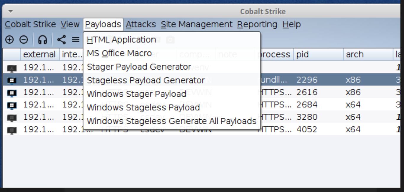Sort by the external column header
The height and width of the screenshot is (192, 404).
[x=39, y=55]
